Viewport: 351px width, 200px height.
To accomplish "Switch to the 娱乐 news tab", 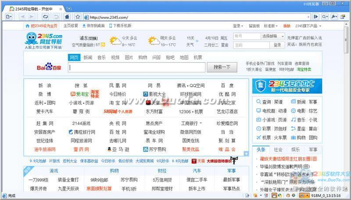I will pos(295,150).
